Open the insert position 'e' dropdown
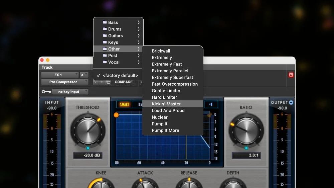Image resolution: width=334 pixels, height=188 pixels. pos(84,75)
